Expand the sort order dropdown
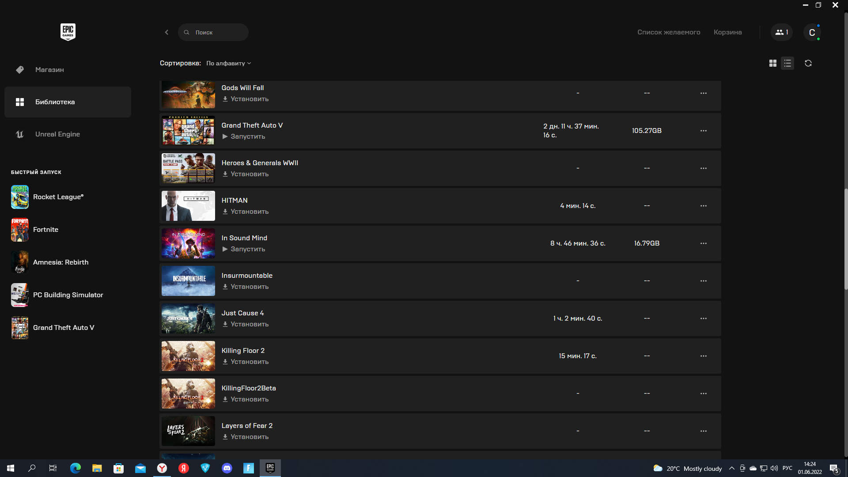 [228, 63]
